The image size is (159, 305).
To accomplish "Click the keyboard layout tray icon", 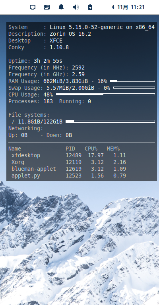I will (x=47, y=8).
